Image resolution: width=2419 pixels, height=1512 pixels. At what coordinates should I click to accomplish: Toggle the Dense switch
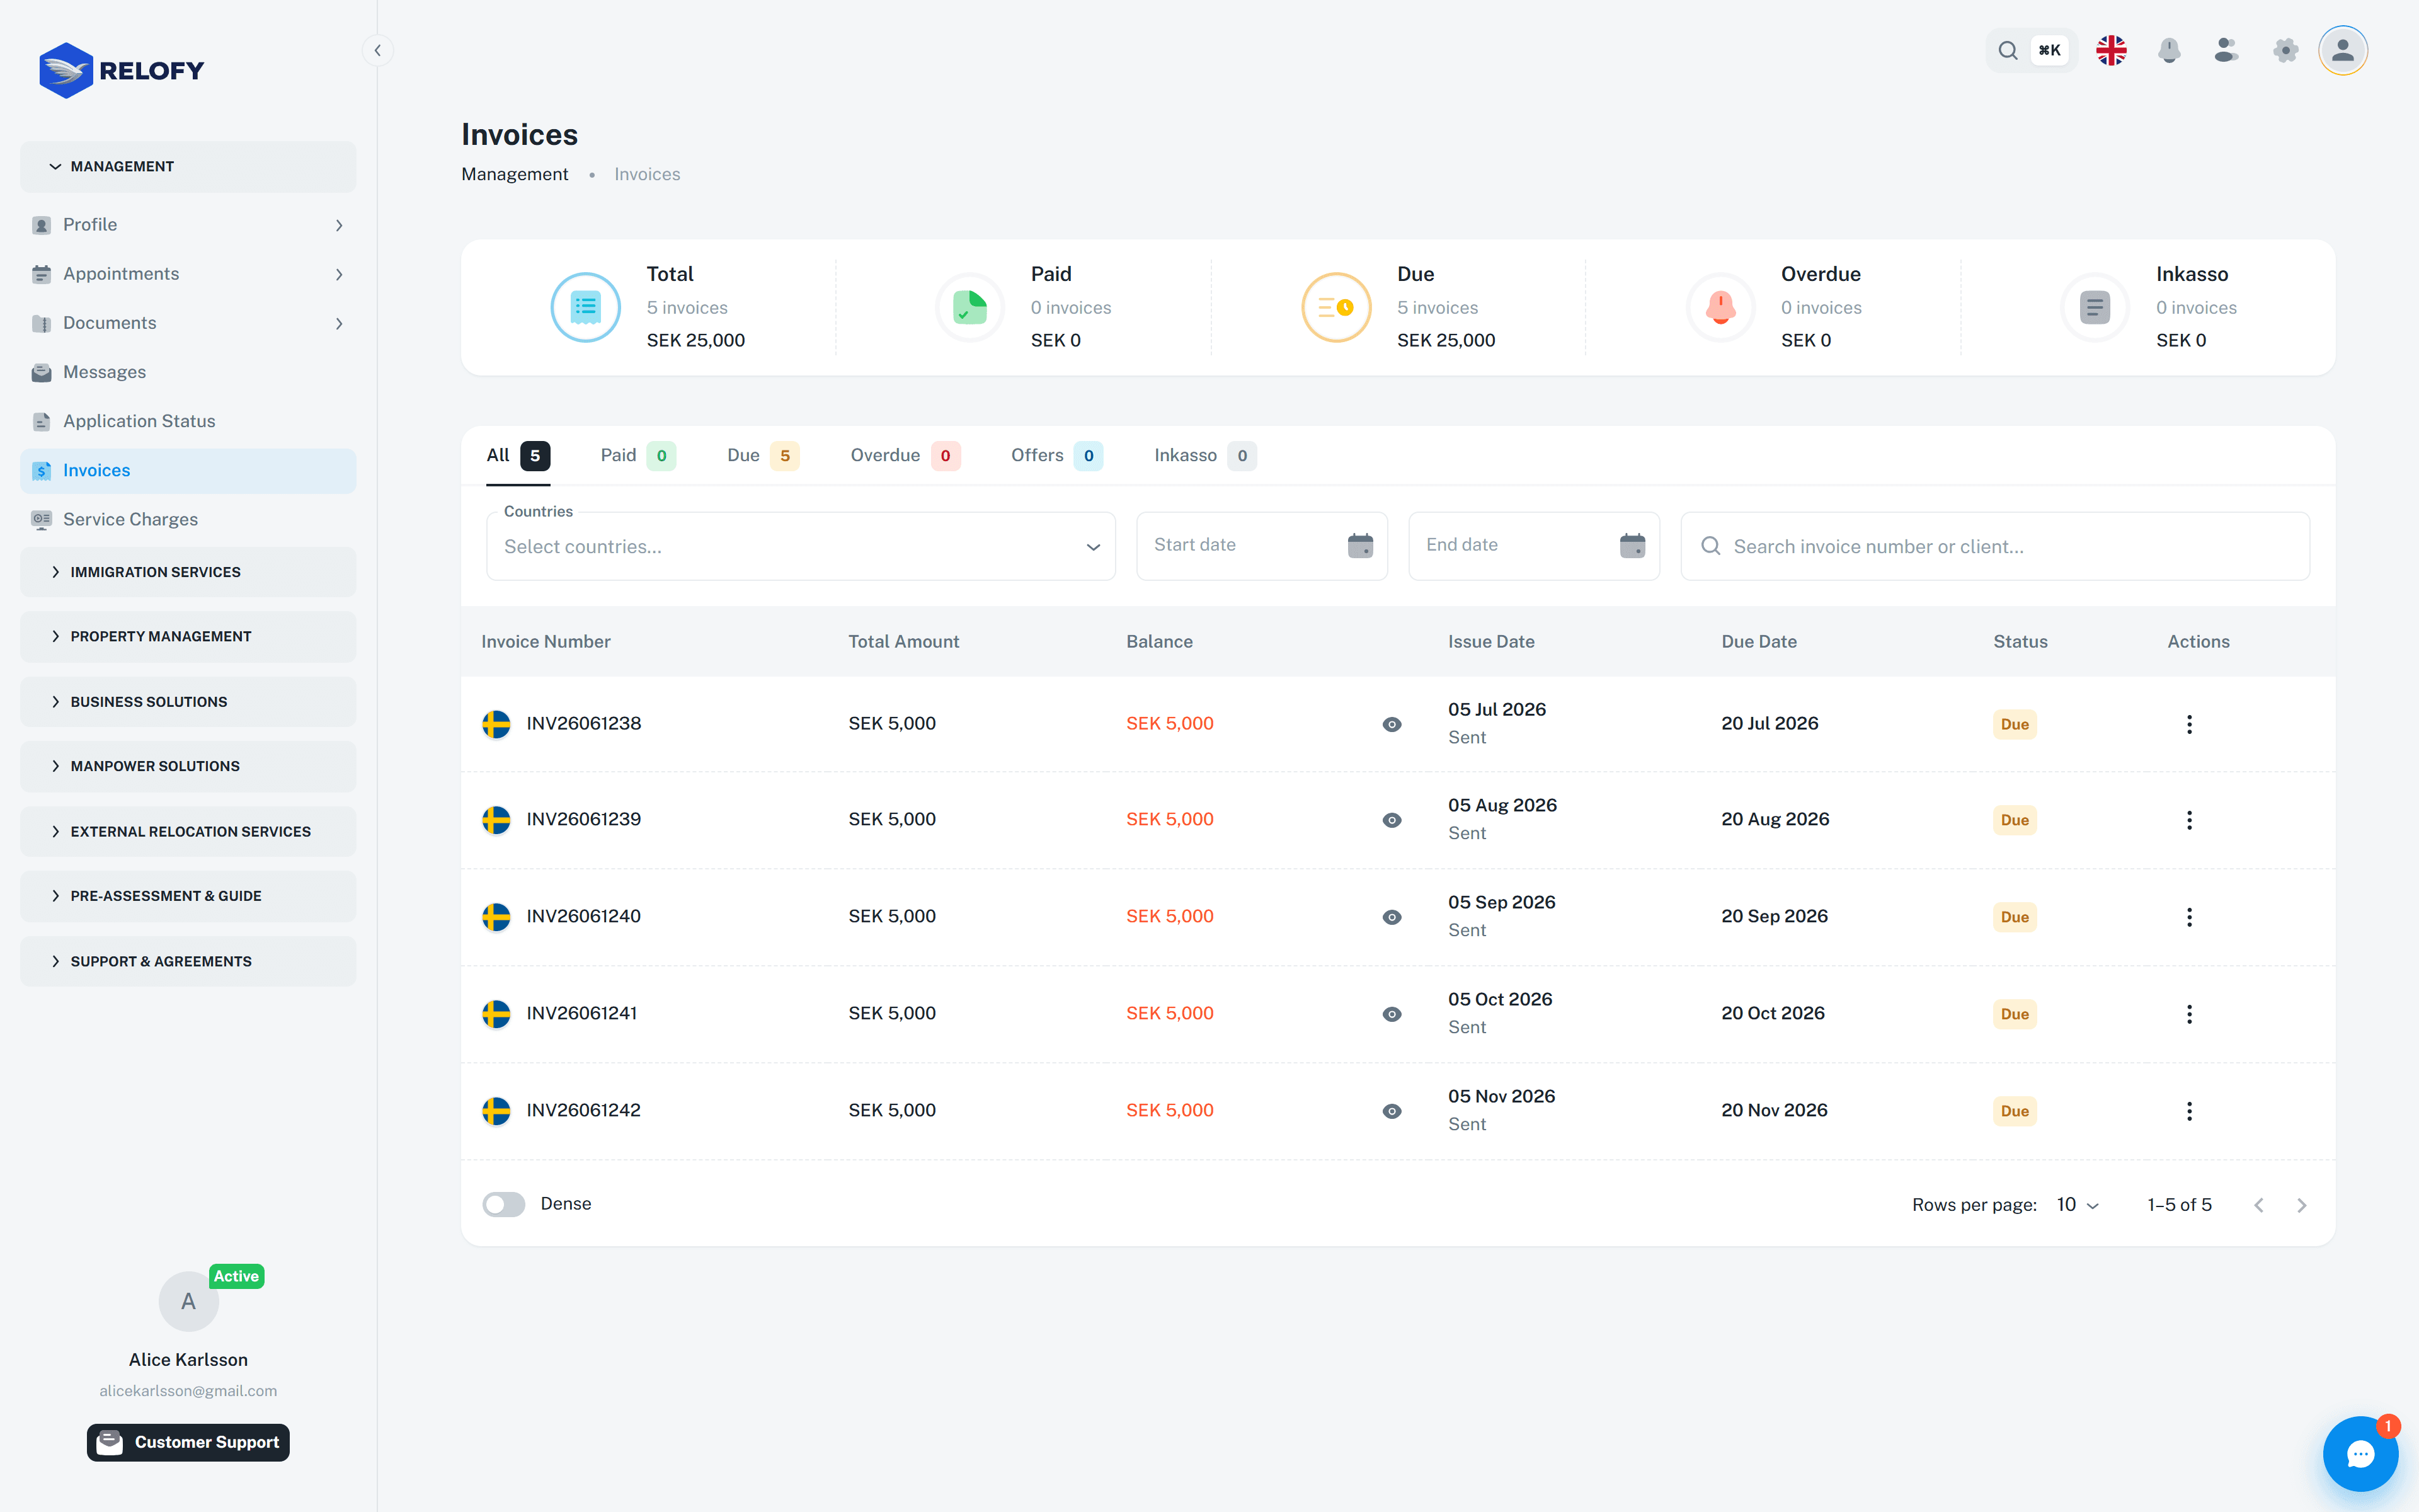pos(504,1204)
